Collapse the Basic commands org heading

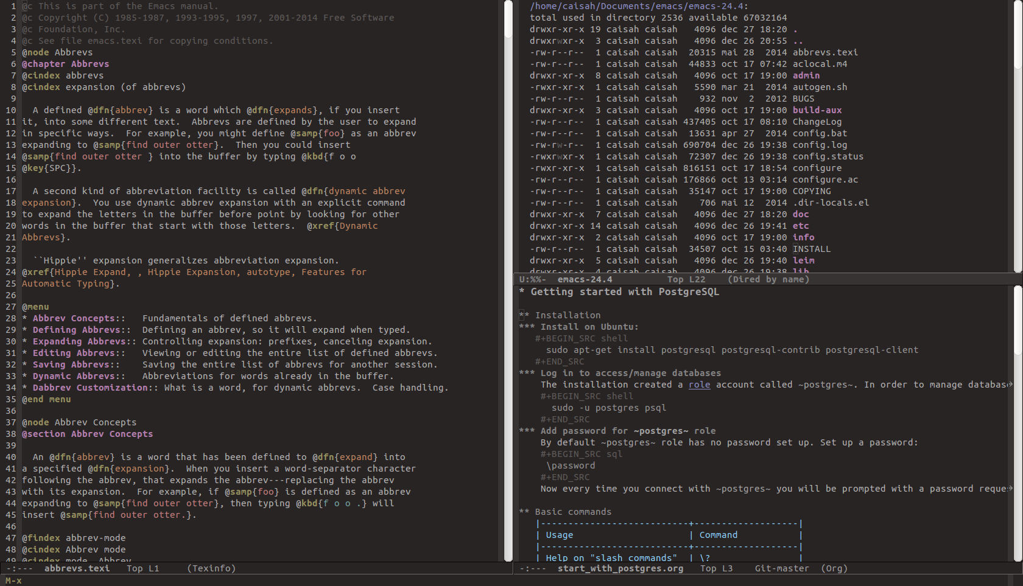[572, 512]
